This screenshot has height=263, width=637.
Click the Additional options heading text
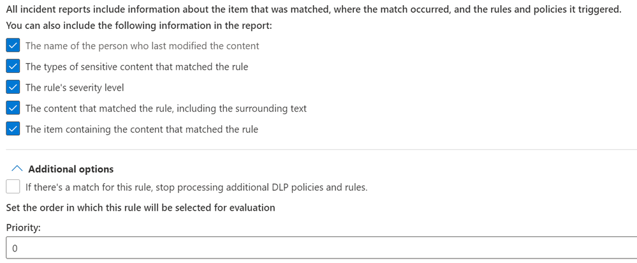point(71,169)
